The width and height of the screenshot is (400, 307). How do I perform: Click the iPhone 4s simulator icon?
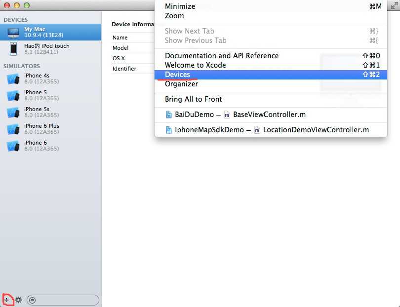(x=13, y=79)
